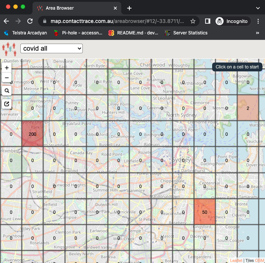Open the map search tool

pos(7,91)
